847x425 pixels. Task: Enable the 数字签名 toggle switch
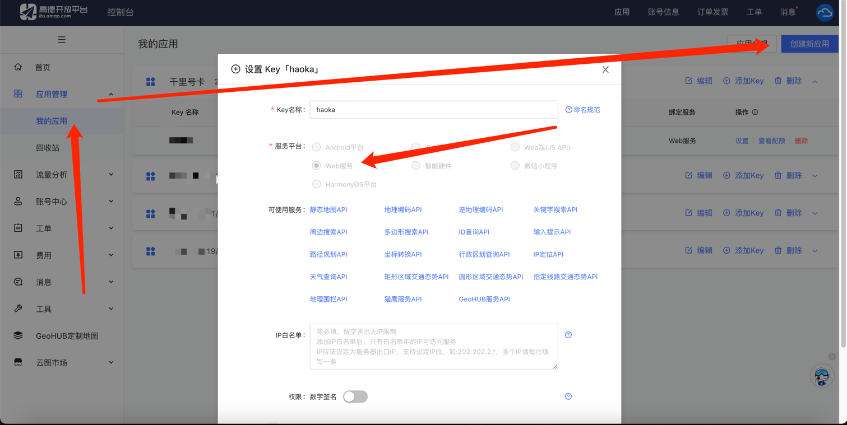[x=355, y=396]
